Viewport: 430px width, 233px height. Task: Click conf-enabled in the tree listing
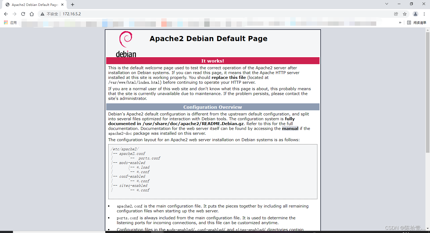pyautogui.click(x=132, y=177)
